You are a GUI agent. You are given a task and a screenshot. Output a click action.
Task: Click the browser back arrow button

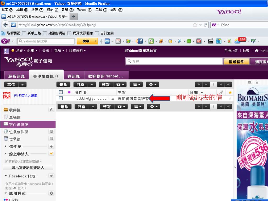(x=5, y=25)
